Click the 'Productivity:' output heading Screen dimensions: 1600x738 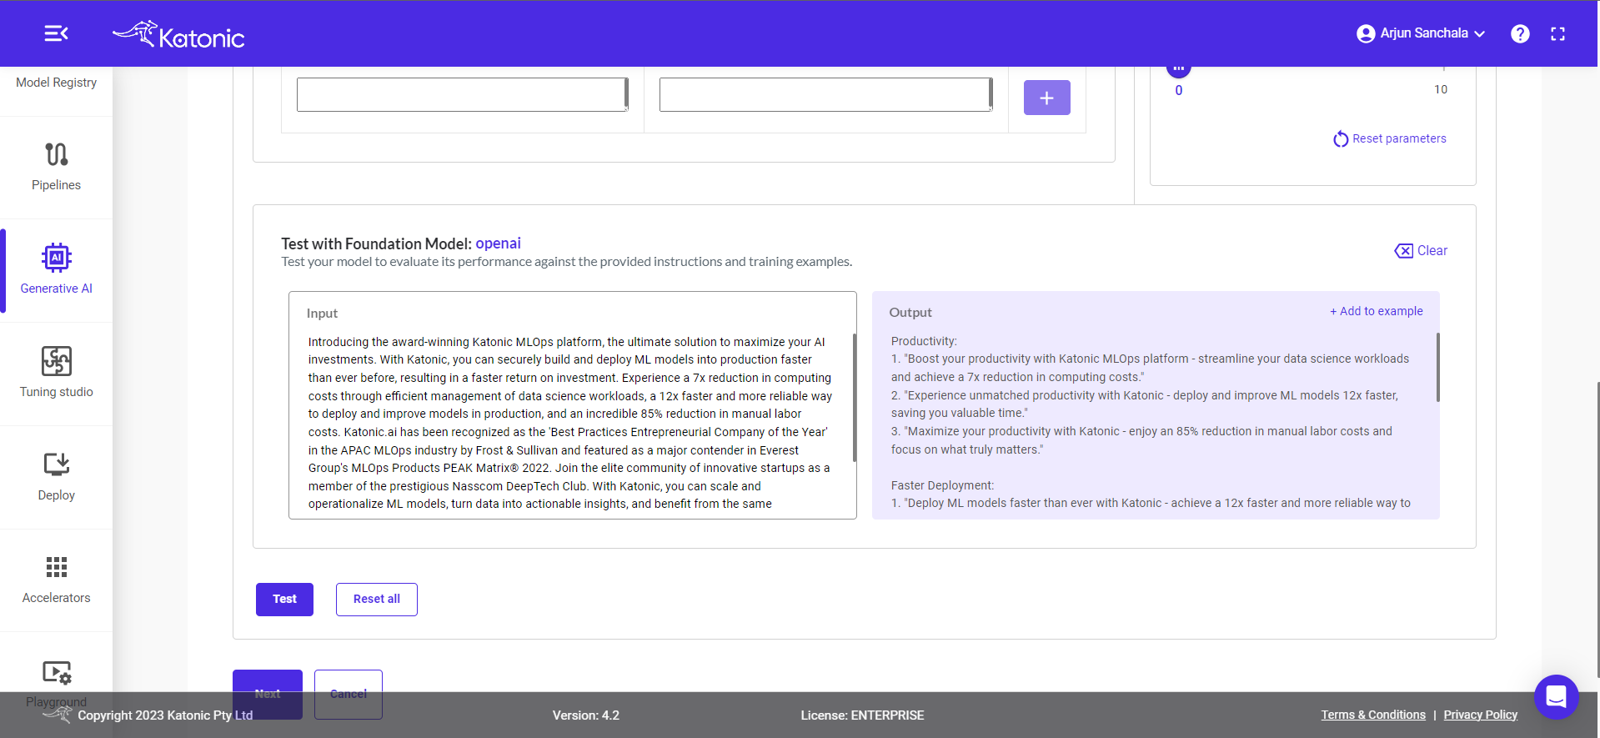[x=924, y=341]
